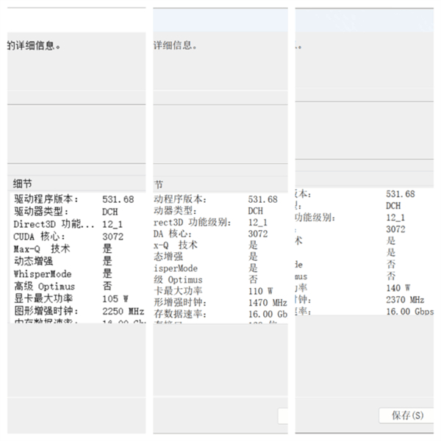Select the '显卡最大功率' label
Image resolution: width=441 pixels, height=441 pixels.
tap(43, 298)
